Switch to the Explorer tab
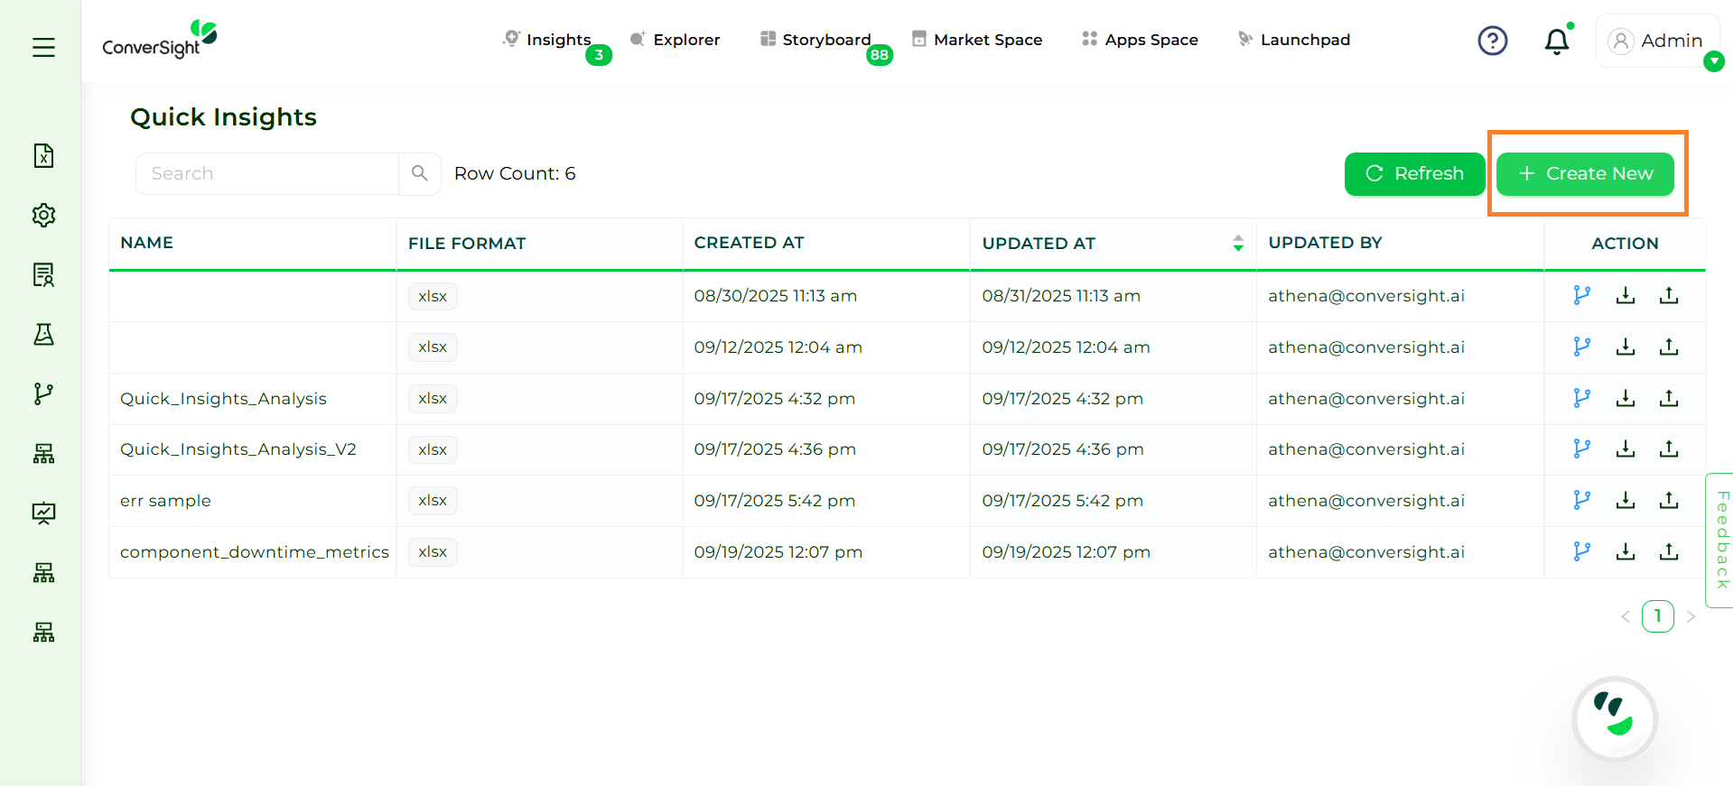 (x=675, y=40)
